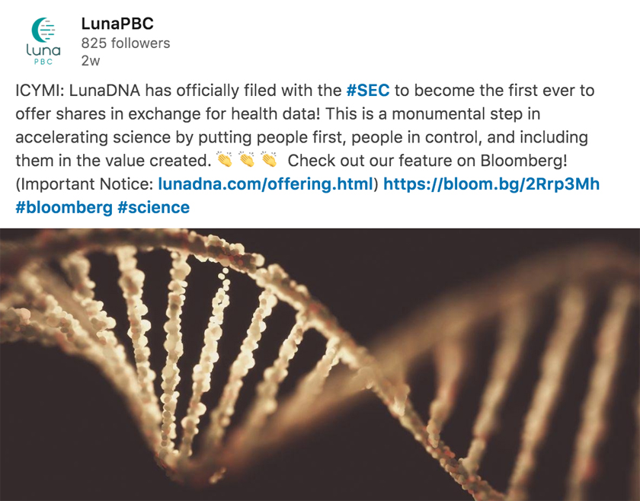Click the middle clapping hands emoji

coord(246,161)
